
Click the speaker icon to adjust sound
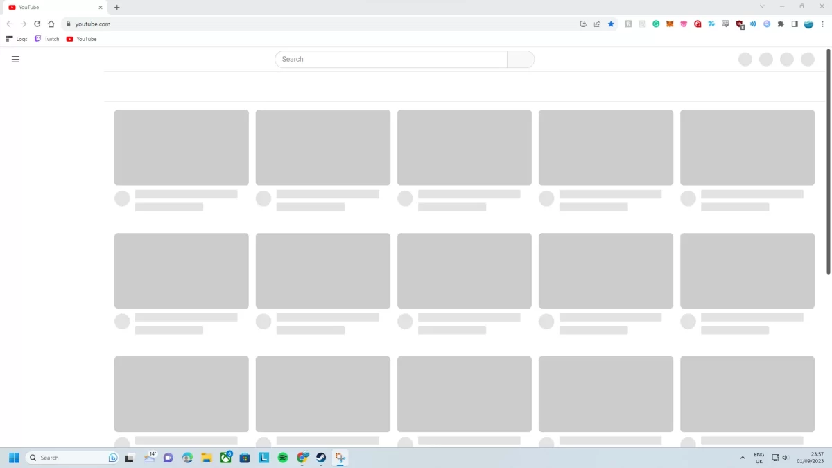point(786,458)
